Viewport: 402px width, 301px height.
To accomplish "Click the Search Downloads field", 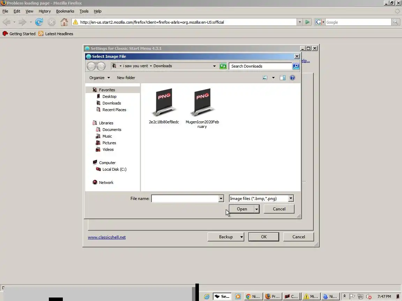I will coord(260,66).
